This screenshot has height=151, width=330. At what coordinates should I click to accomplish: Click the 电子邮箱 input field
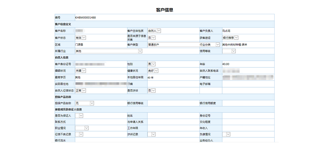click(x=248, y=84)
